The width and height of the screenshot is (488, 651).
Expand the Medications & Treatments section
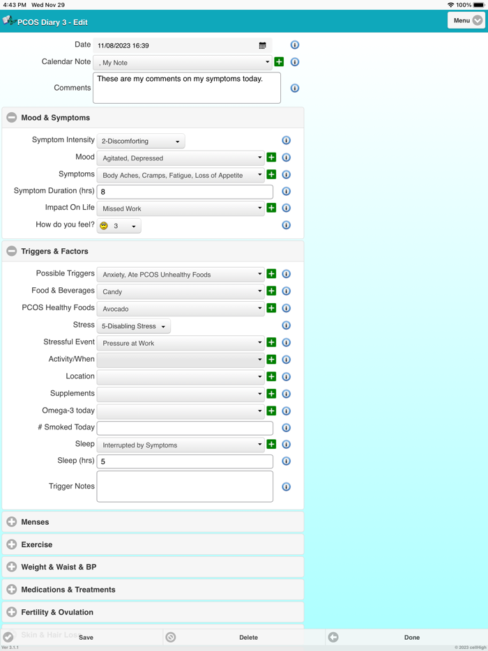tap(153, 590)
